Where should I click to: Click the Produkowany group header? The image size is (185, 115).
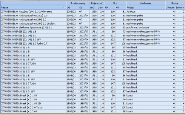[x=78, y=3]
